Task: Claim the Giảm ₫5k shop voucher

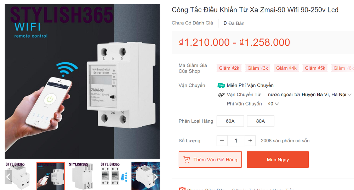Action: (x=315, y=68)
